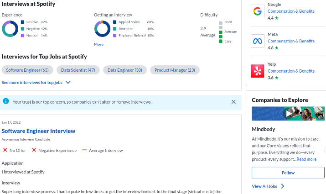326x194 pixels.
Task: Expand See more interviews for top jobs
Action: [36, 83]
